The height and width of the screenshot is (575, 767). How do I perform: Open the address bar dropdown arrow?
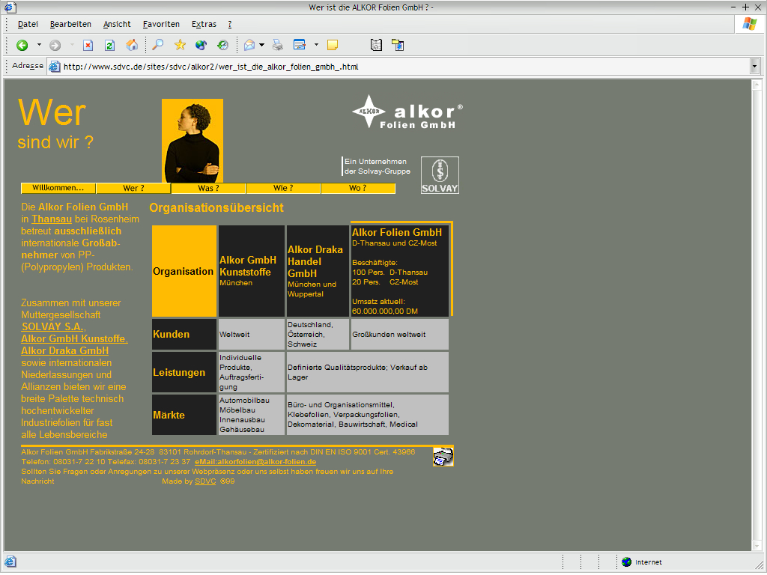(754, 66)
